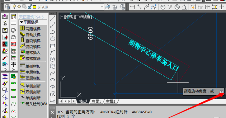This screenshot has width=226, height=118.
Task: Select the Baseline dimension tool
Action: point(200,7)
